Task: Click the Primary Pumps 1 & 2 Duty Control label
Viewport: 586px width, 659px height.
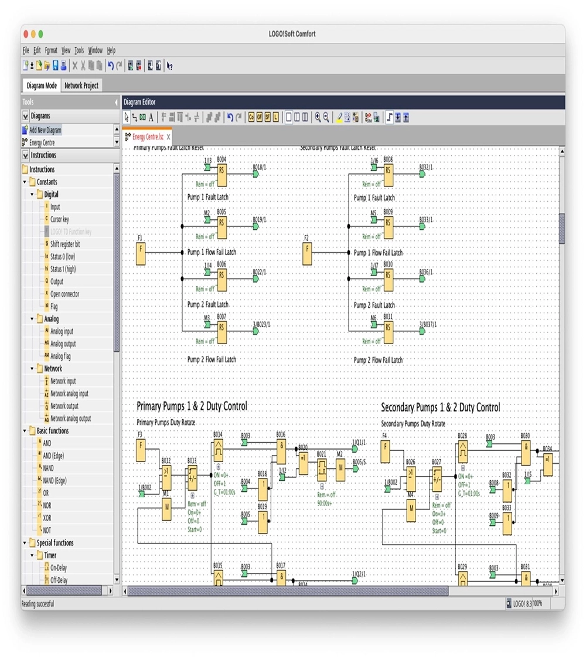Action: (192, 406)
